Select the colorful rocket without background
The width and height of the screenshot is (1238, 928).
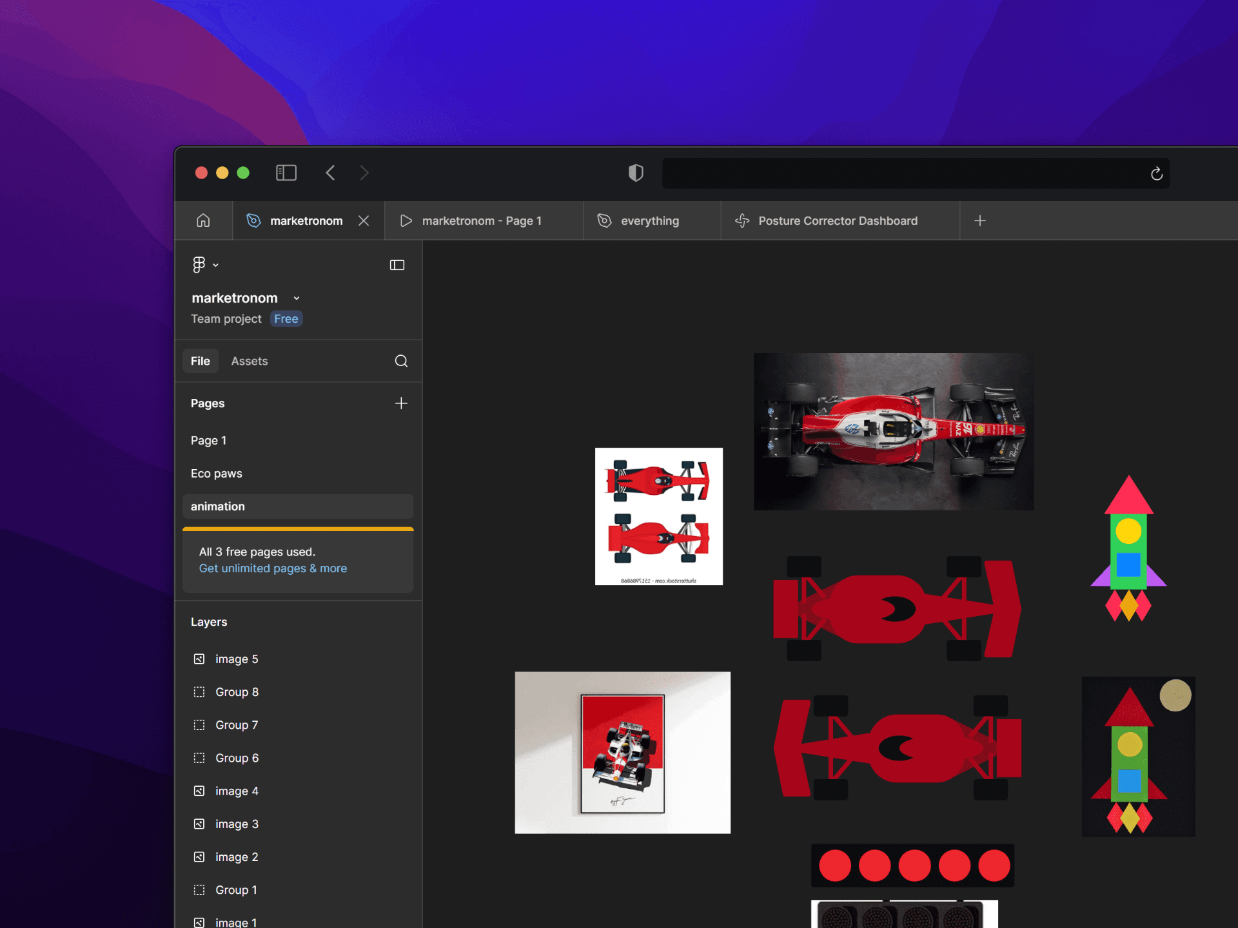tap(1128, 548)
